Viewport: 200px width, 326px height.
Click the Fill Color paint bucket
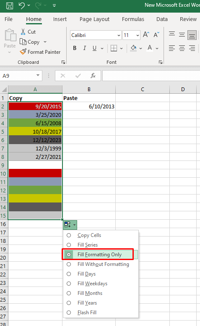(x=133, y=48)
